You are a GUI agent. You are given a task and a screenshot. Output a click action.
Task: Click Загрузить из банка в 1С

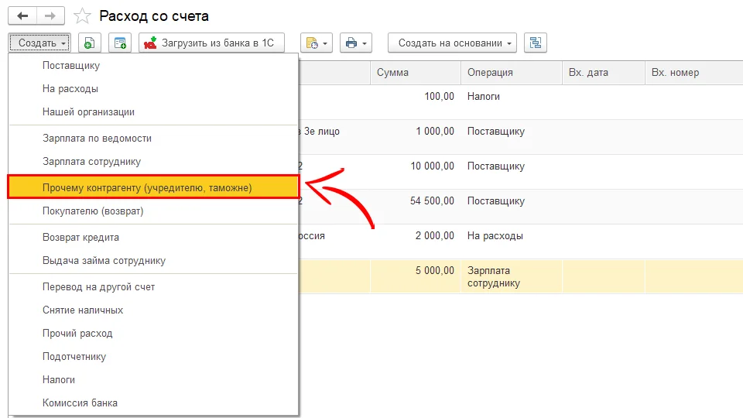point(211,43)
